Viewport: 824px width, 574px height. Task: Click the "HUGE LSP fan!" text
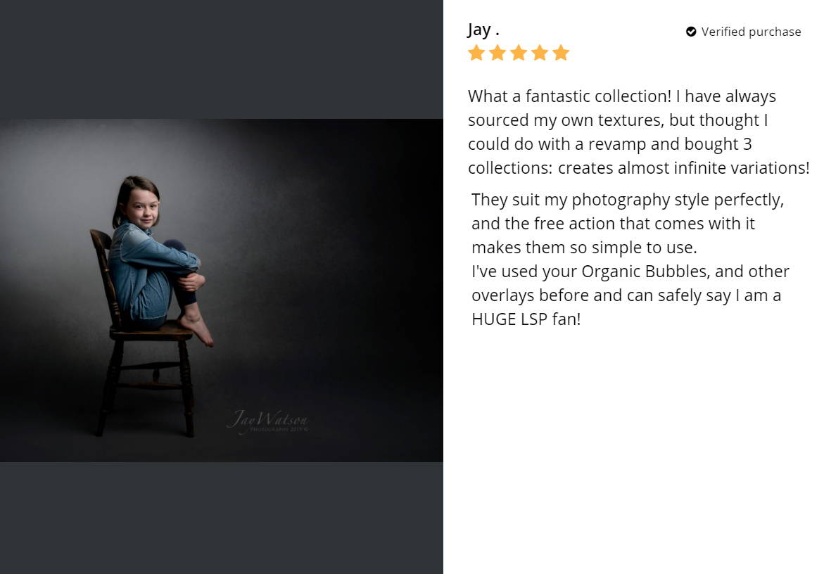point(526,319)
